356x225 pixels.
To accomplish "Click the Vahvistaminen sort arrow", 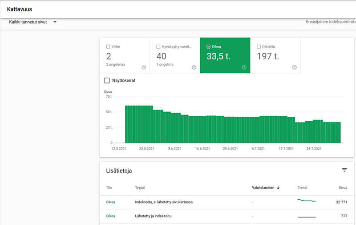I will pos(278,188).
